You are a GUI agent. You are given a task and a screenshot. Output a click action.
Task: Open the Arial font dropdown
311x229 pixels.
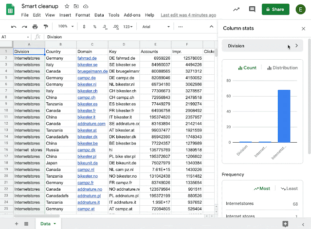point(156,27)
